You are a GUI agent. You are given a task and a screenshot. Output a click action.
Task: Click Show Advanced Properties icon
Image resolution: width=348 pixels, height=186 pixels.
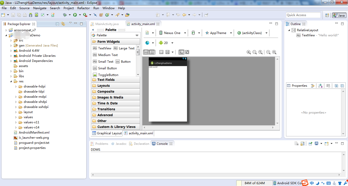(x=313, y=86)
